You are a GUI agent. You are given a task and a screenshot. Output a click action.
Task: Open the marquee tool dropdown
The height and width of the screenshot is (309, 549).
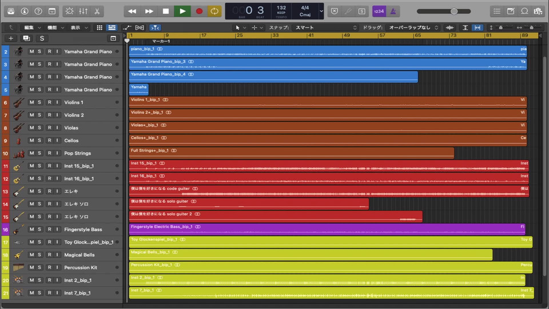[x=257, y=27]
